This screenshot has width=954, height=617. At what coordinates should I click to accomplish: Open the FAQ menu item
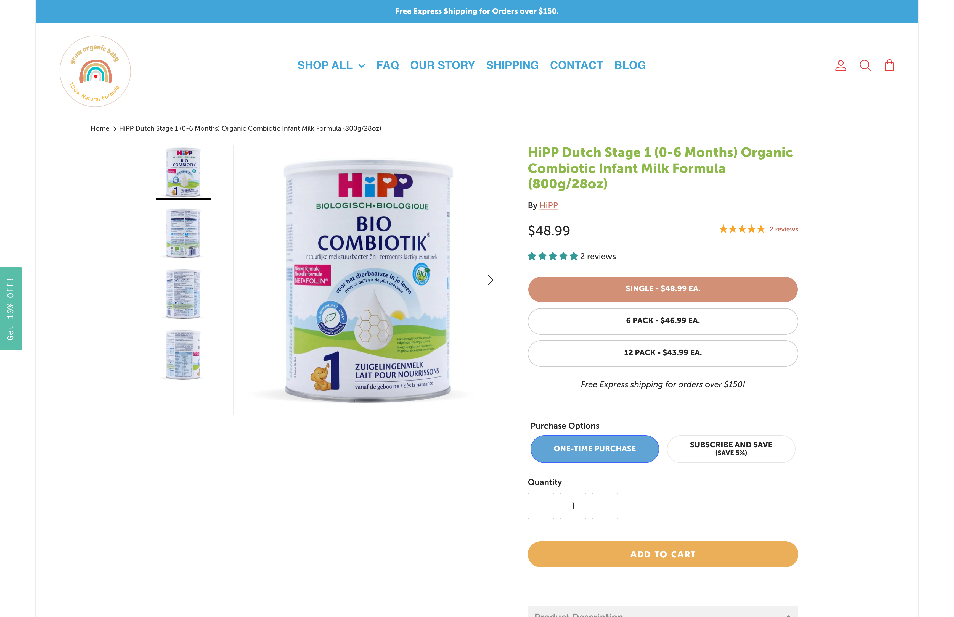coord(387,65)
